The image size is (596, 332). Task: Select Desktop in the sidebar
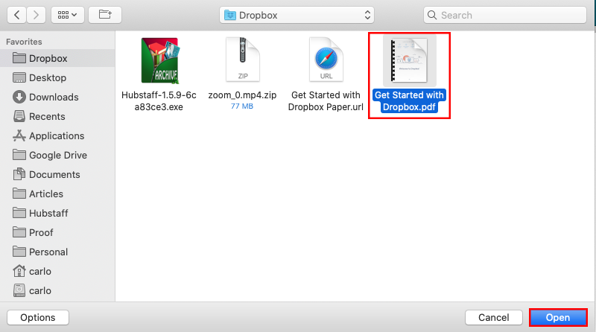(57, 78)
